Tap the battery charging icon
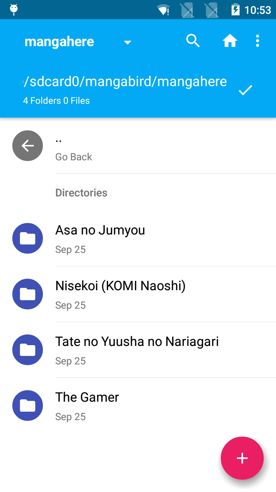Image resolution: width=276 pixels, height=492 pixels. (235, 10)
